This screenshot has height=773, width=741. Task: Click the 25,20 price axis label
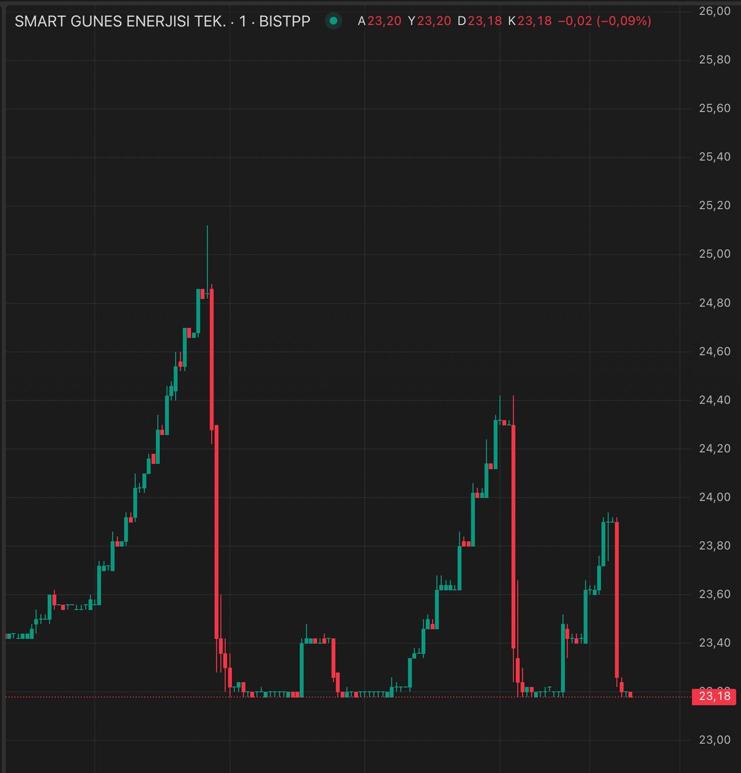(x=715, y=205)
